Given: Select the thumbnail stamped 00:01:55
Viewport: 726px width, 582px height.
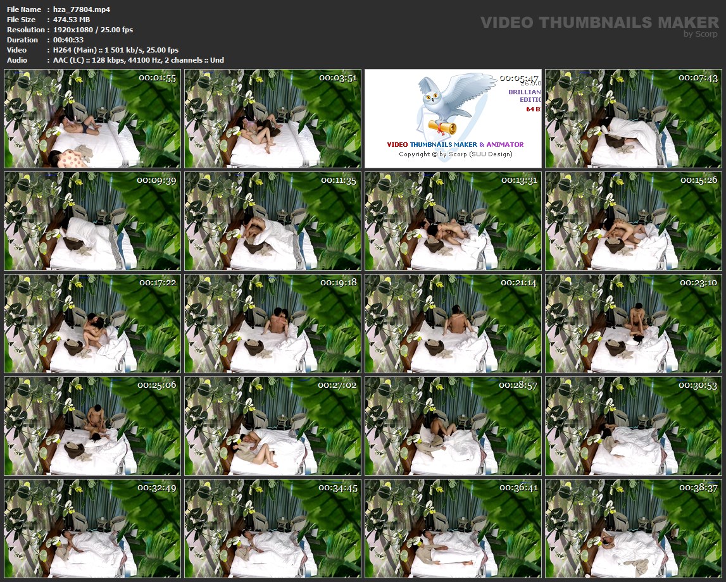Looking at the screenshot, I should [92, 119].
